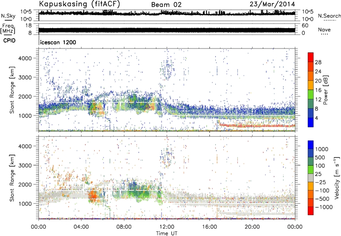Click the gray segment of Velocity colorbar
The height and width of the screenshot is (236, 341).
[x=311, y=178]
